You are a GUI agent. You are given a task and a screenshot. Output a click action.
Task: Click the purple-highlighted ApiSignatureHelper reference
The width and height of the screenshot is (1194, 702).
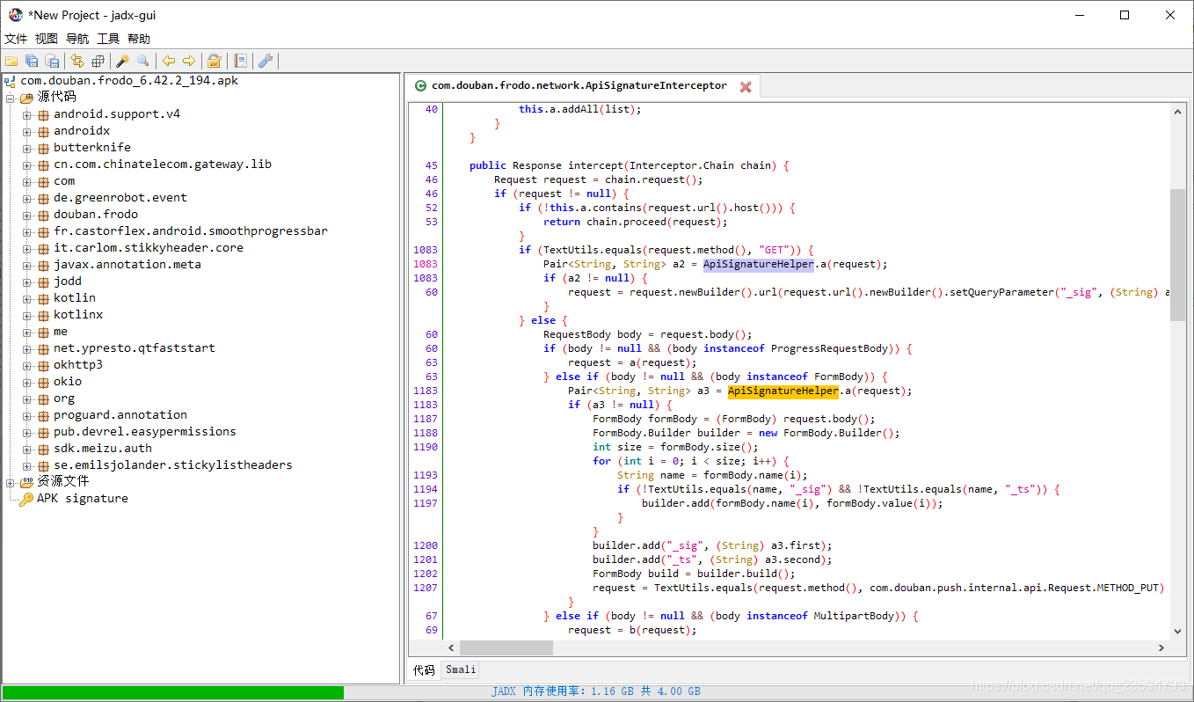[x=758, y=264]
